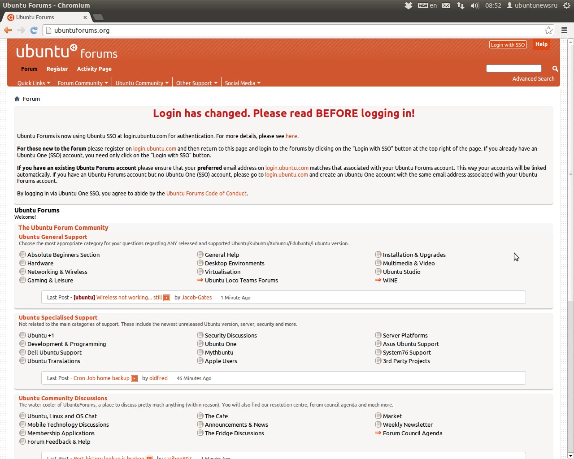Expand the Social Media dropdown
The height and width of the screenshot is (459, 574).
coord(243,83)
